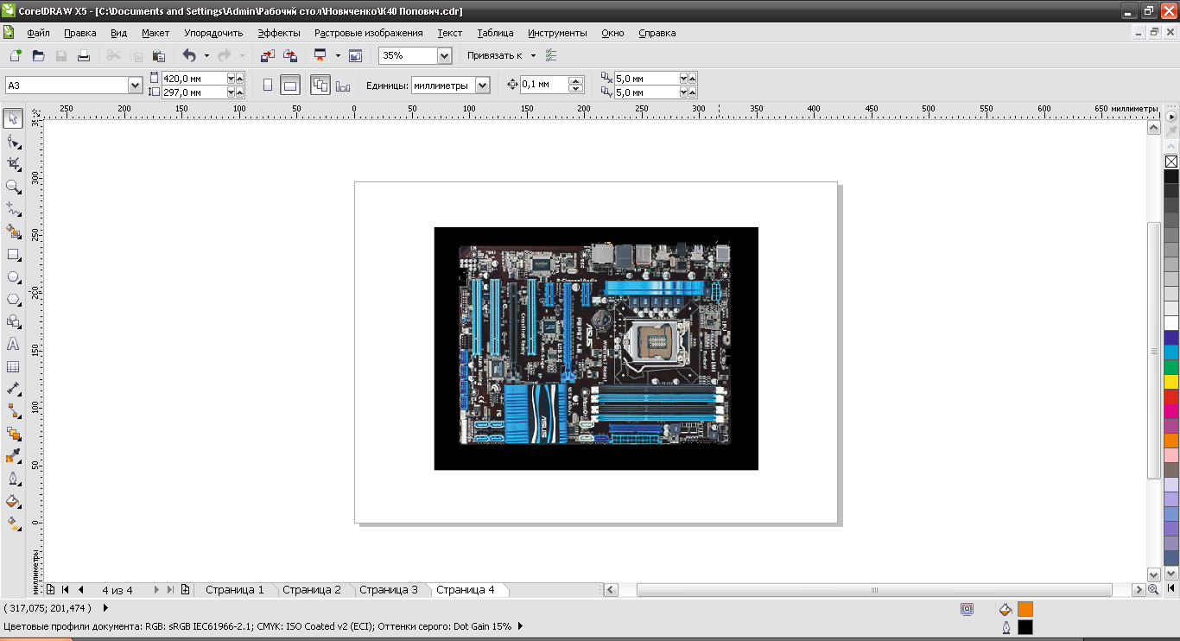
Task: Open the A3 page size dropdown
Action: tap(135, 86)
